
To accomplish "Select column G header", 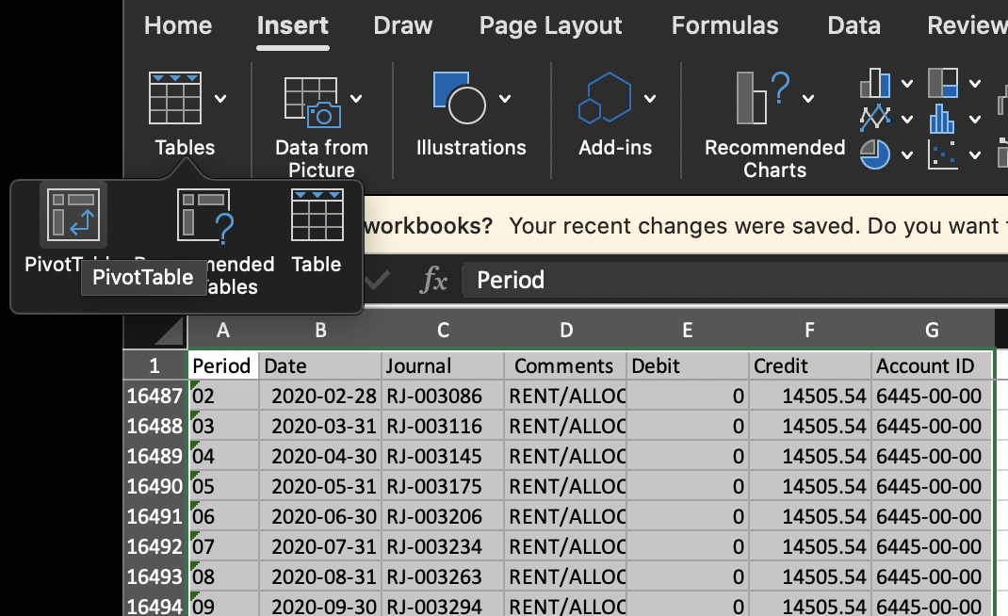I will 932,331.
